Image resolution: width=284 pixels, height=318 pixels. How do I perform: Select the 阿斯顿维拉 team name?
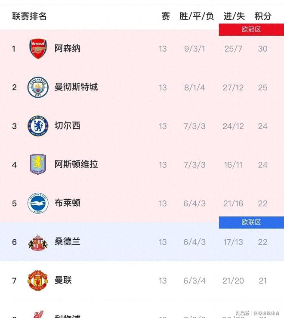pyautogui.click(x=76, y=164)
